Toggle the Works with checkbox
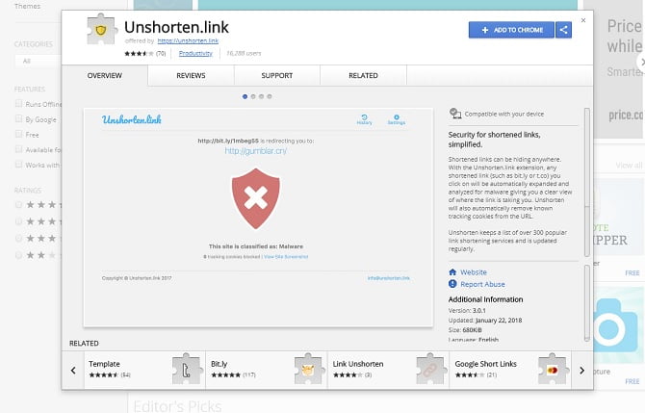645x413 pixels. (x=18, y=165)
